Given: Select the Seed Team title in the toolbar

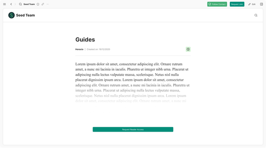Looking at the screenshot, I should tap(29, 4).
